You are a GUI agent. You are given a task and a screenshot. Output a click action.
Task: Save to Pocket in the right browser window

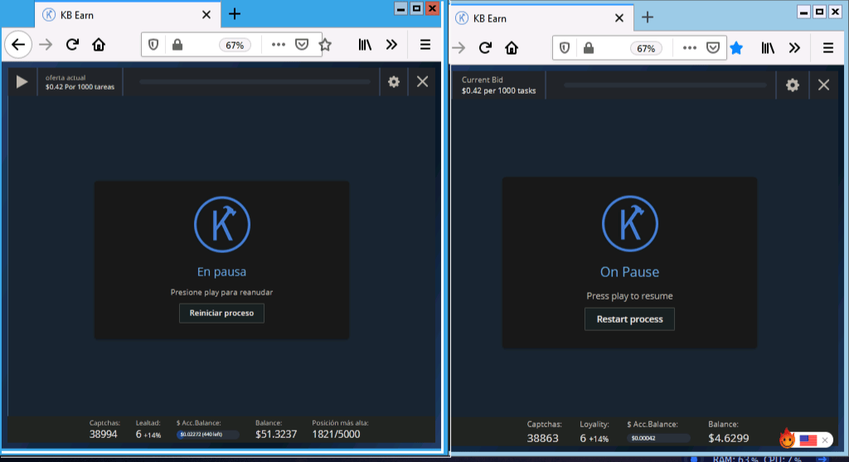[x=712, y=48]
